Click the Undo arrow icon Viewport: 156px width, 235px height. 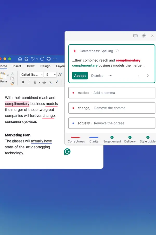click(x=33, y=59)
